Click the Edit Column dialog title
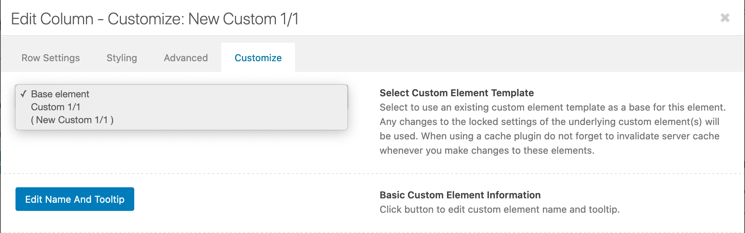Viewport: 745px width, 233px height. coord(155,19)
